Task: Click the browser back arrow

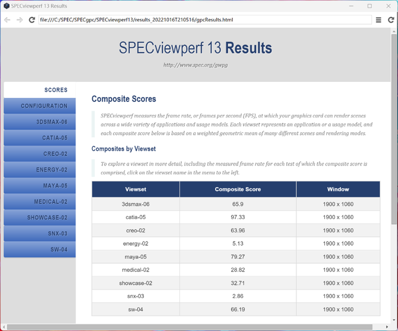Action: click(x=7, y=20)
